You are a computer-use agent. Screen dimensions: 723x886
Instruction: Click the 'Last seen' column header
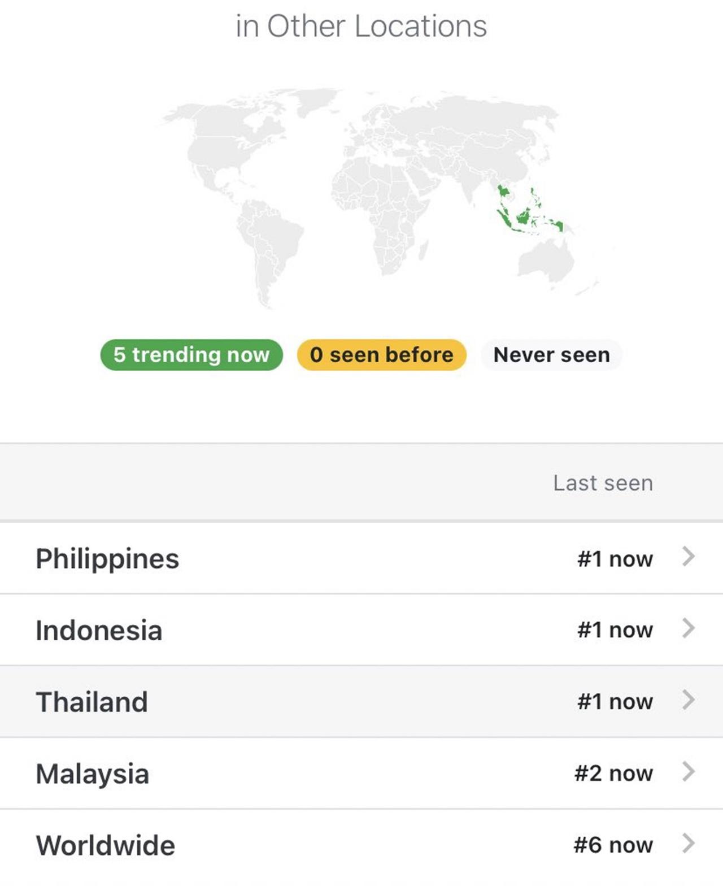click(603, 483)
